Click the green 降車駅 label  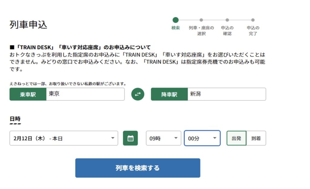pyautogui.click(x=169, y=94)
